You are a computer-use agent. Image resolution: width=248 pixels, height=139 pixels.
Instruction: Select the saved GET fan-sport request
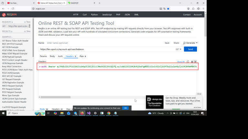(x=16, y=26)
